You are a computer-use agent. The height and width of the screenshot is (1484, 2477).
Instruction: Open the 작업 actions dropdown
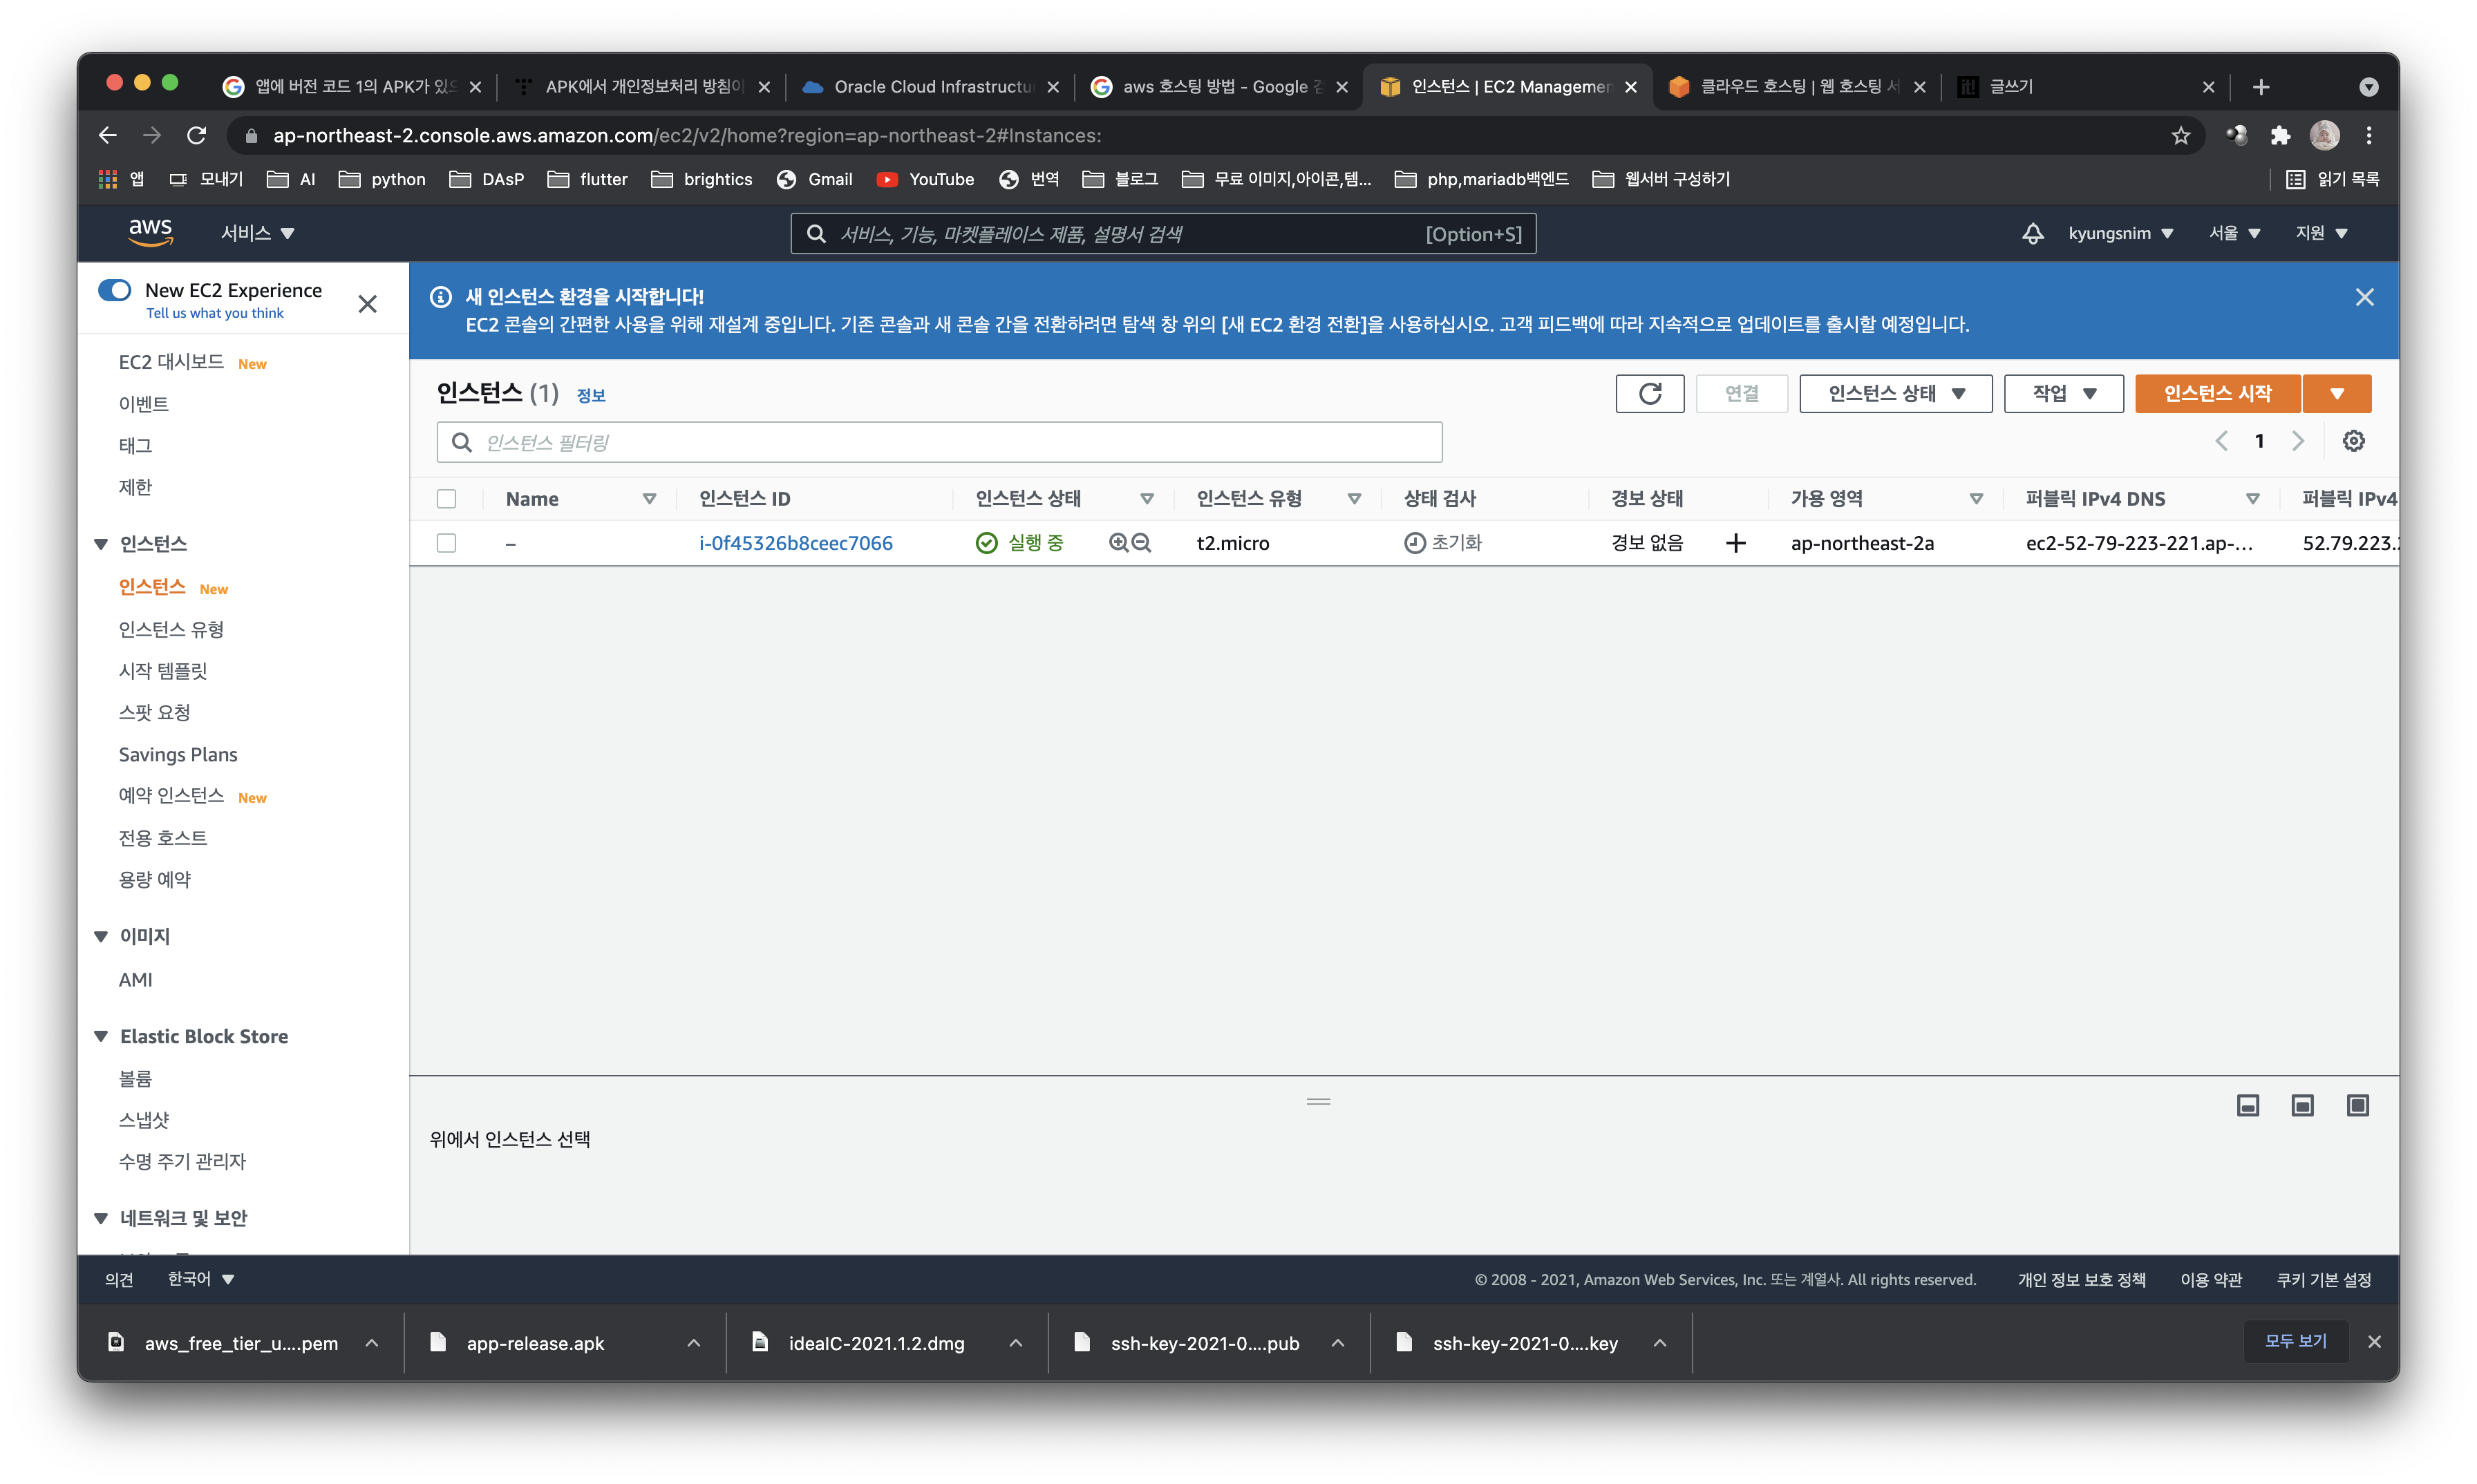pos(2063,393)
